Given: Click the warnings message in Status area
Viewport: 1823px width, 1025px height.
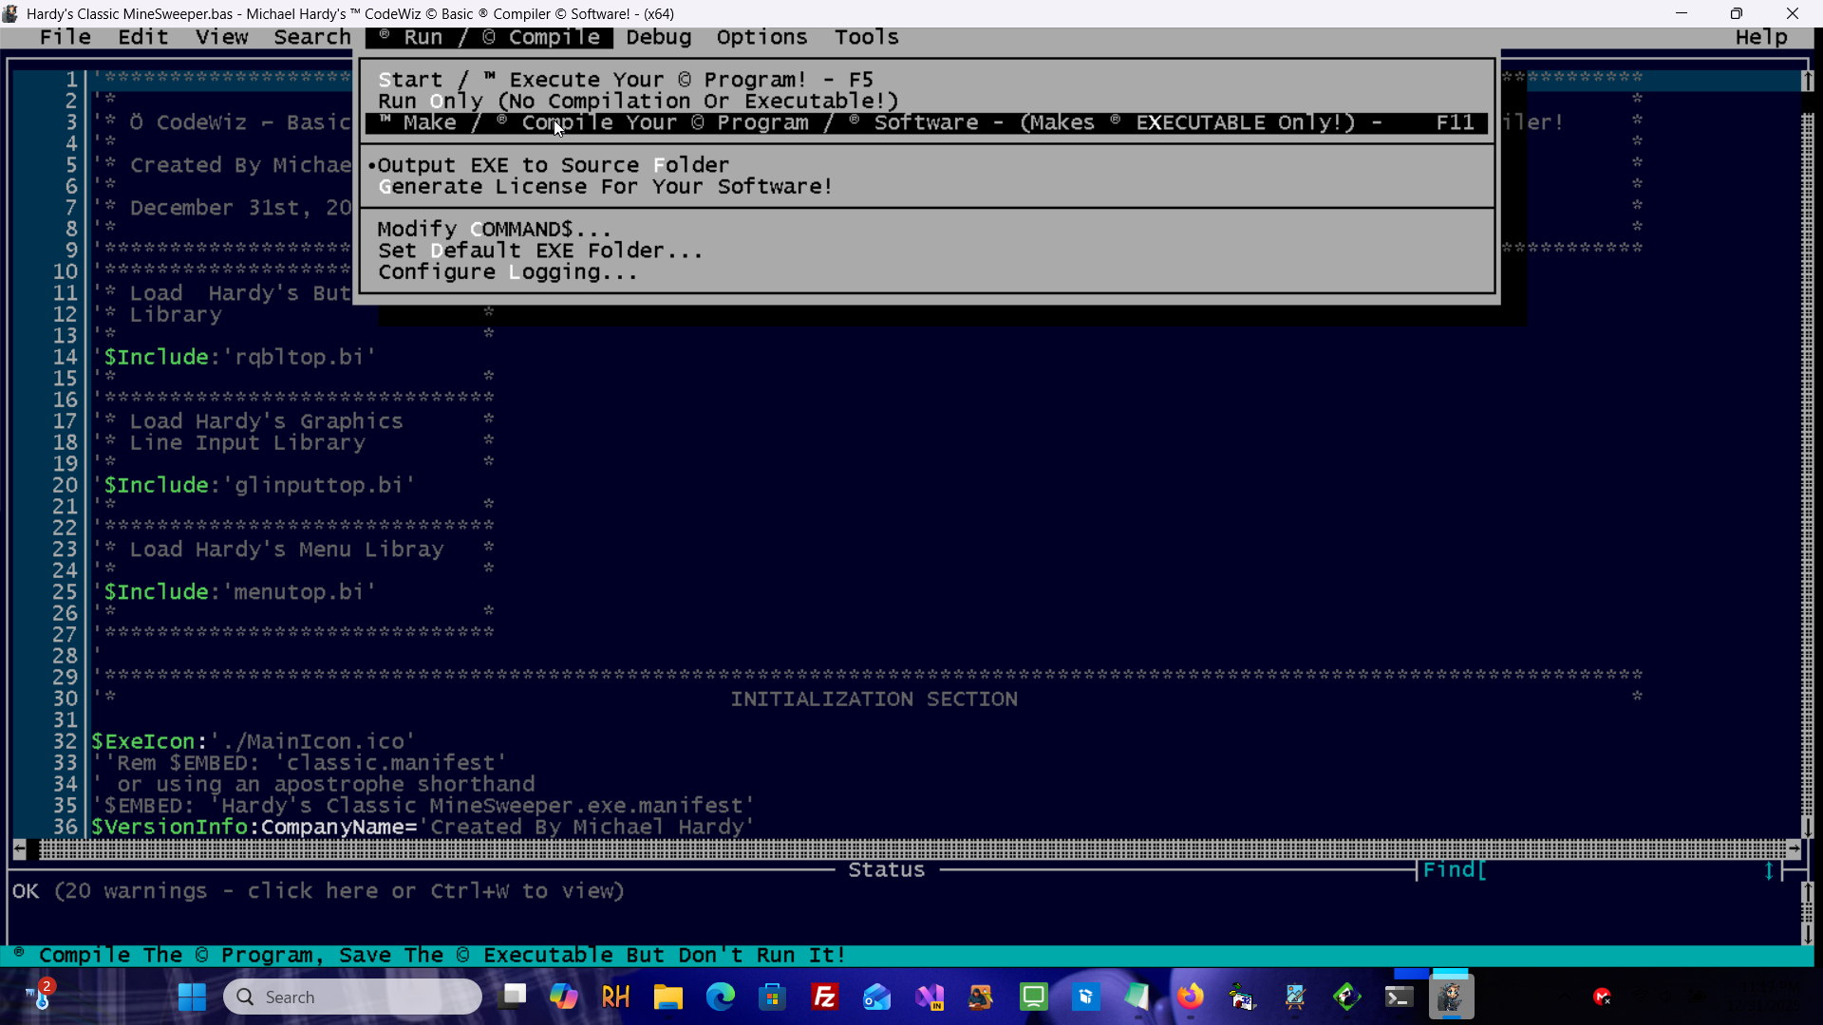Looking at the screenshot, I should 318,891.
